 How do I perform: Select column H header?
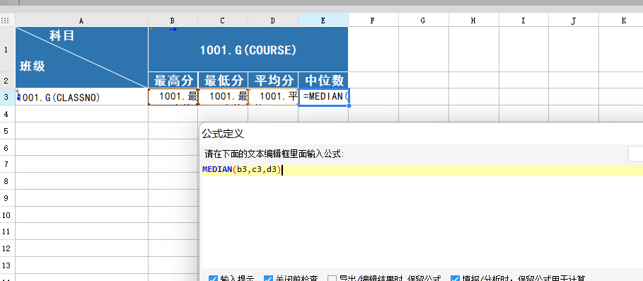474,20
